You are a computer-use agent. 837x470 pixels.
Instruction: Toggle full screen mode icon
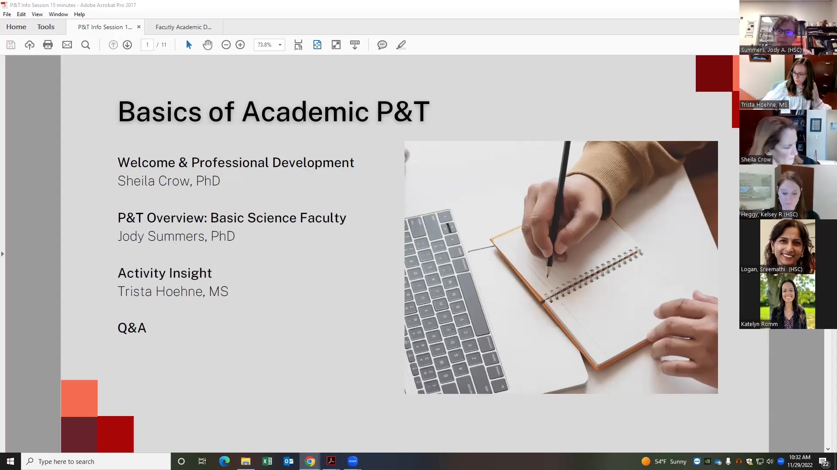point(336,45)
